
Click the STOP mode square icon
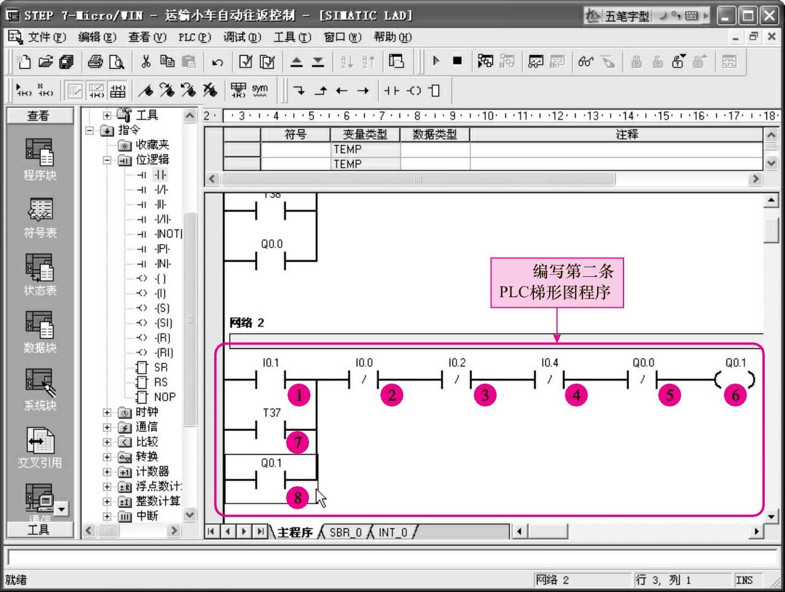pos(457,61)
